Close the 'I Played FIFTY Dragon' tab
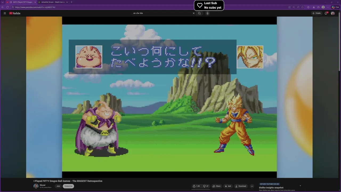341x192 pixels. point(35,2)
